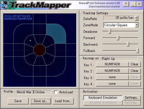The image size is (144, 109).
Task: Click the Deadzone slider handle
Action: 110,31
